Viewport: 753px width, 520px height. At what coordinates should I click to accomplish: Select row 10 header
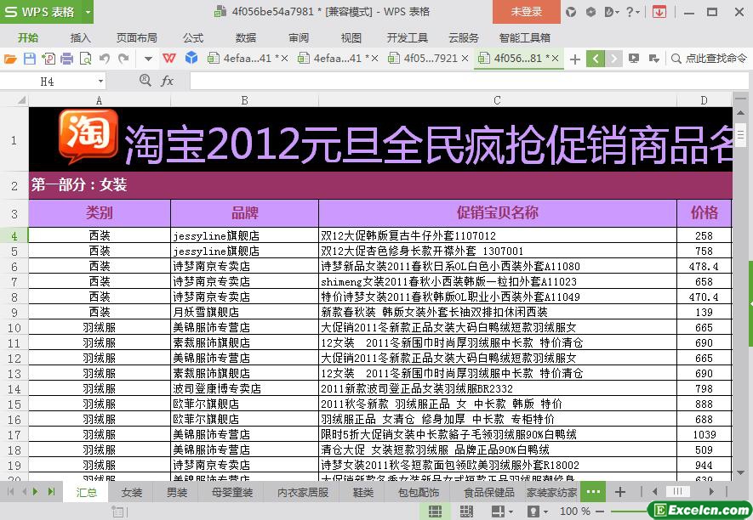[x=14, y=328]
